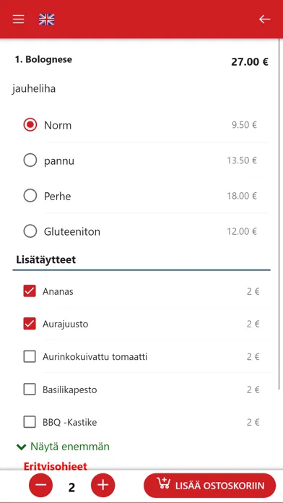Viewport: 283px width, 503px height.
Task: Enable the Basilikapesto checkbox
Action: pos(30,390)
